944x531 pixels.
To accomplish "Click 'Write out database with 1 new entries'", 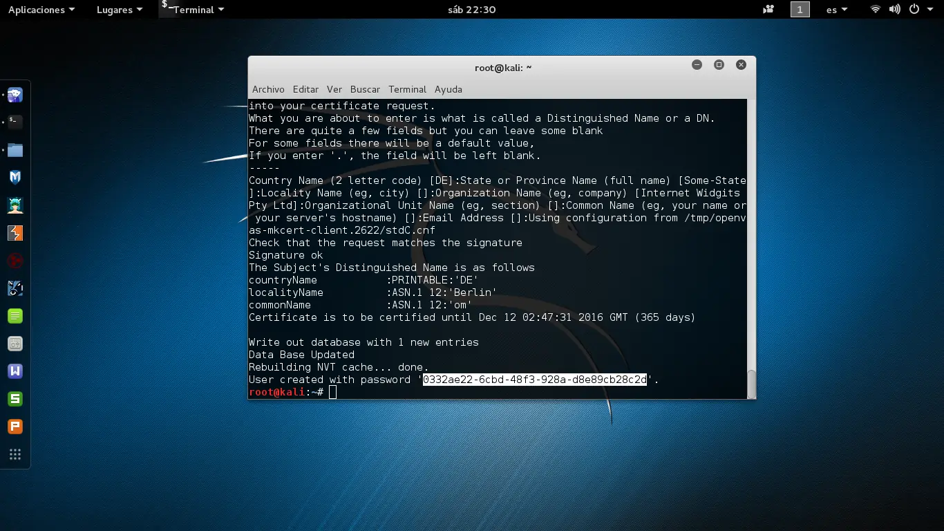I will pos(364,342).
